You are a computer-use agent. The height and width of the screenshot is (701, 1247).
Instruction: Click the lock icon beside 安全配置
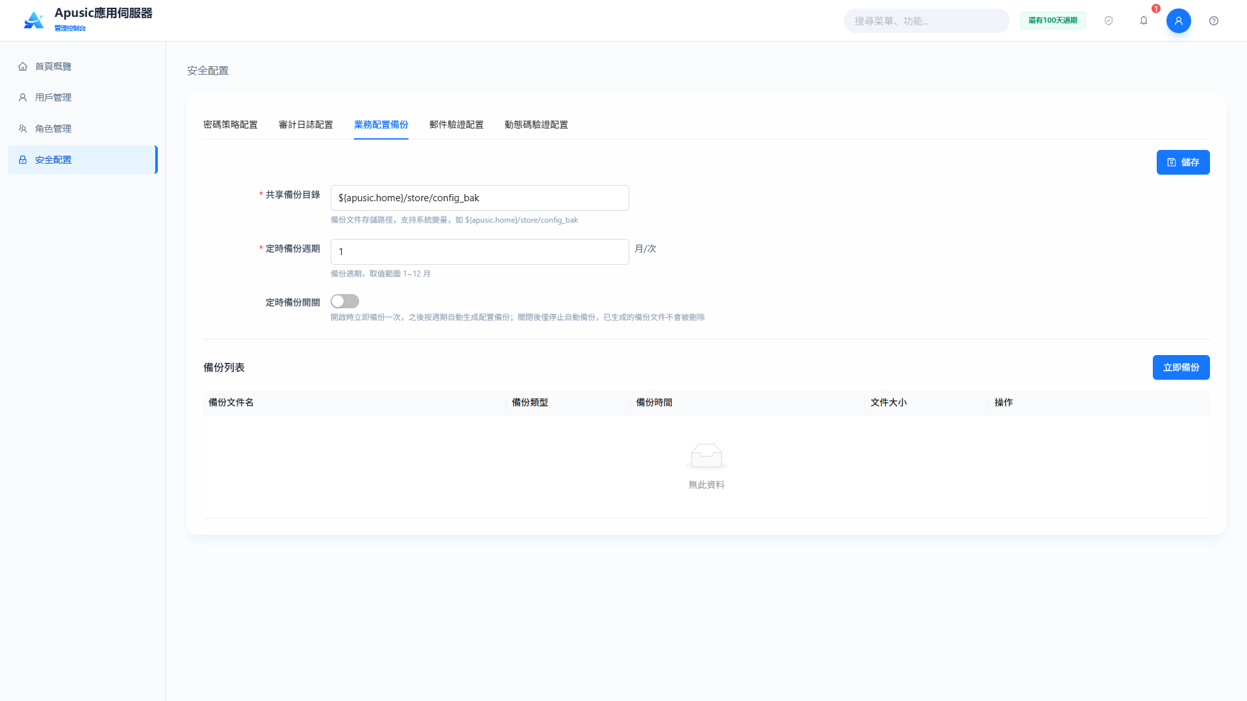(23, 160)
